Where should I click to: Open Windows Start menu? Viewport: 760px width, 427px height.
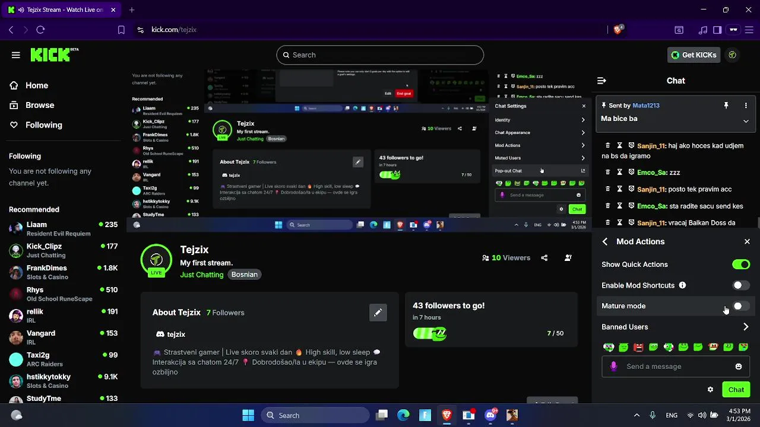click(x=248, y=415)
